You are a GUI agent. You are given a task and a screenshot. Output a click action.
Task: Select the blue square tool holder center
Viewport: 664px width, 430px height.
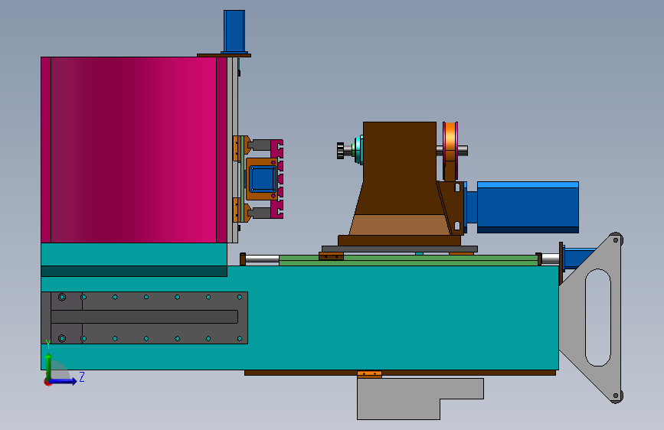263,179
